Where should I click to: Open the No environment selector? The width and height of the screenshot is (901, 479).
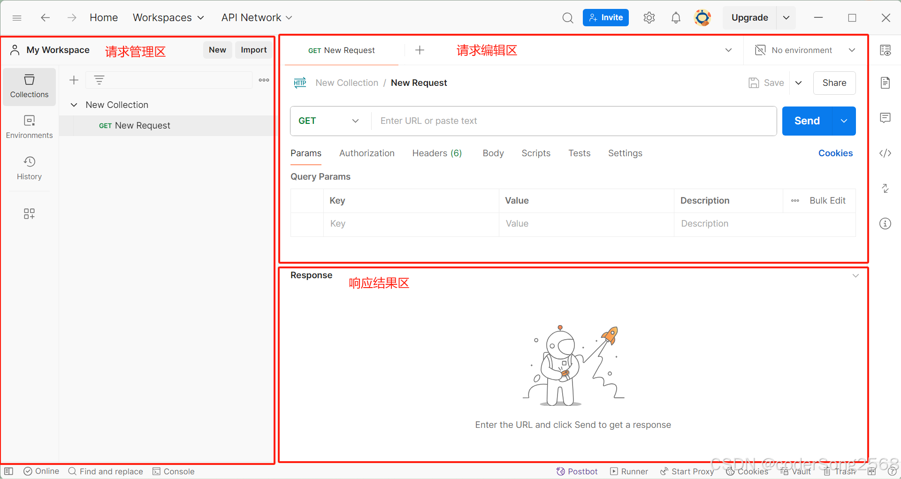tap(805, 50)
